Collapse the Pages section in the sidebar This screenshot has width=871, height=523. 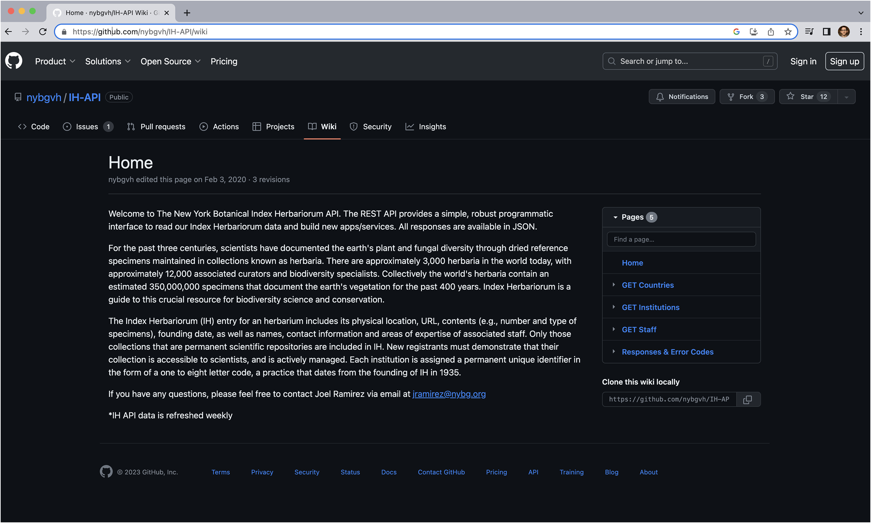click(x=615, y=217)
